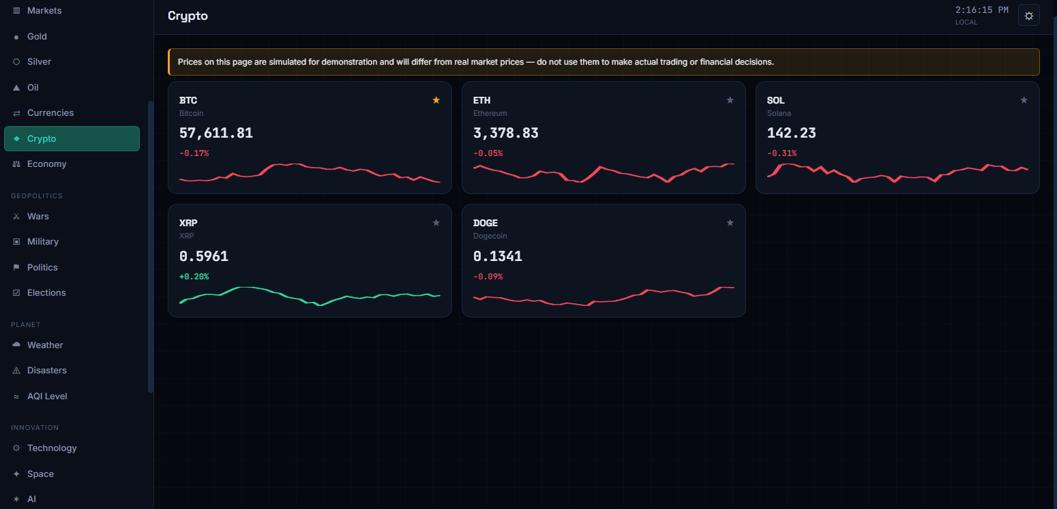Click the Dogecoin name label
This screenshot has height=509, width=1057.
tap(490, 236)
